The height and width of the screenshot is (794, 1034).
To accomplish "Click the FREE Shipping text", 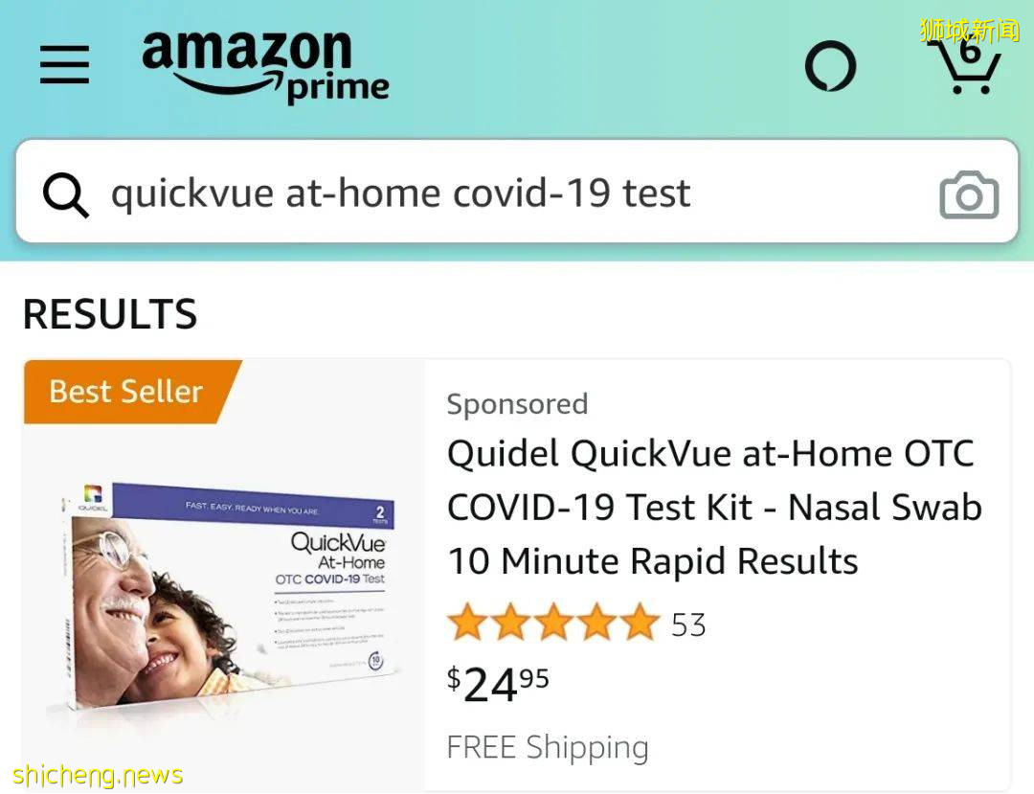I will point(548,747).
